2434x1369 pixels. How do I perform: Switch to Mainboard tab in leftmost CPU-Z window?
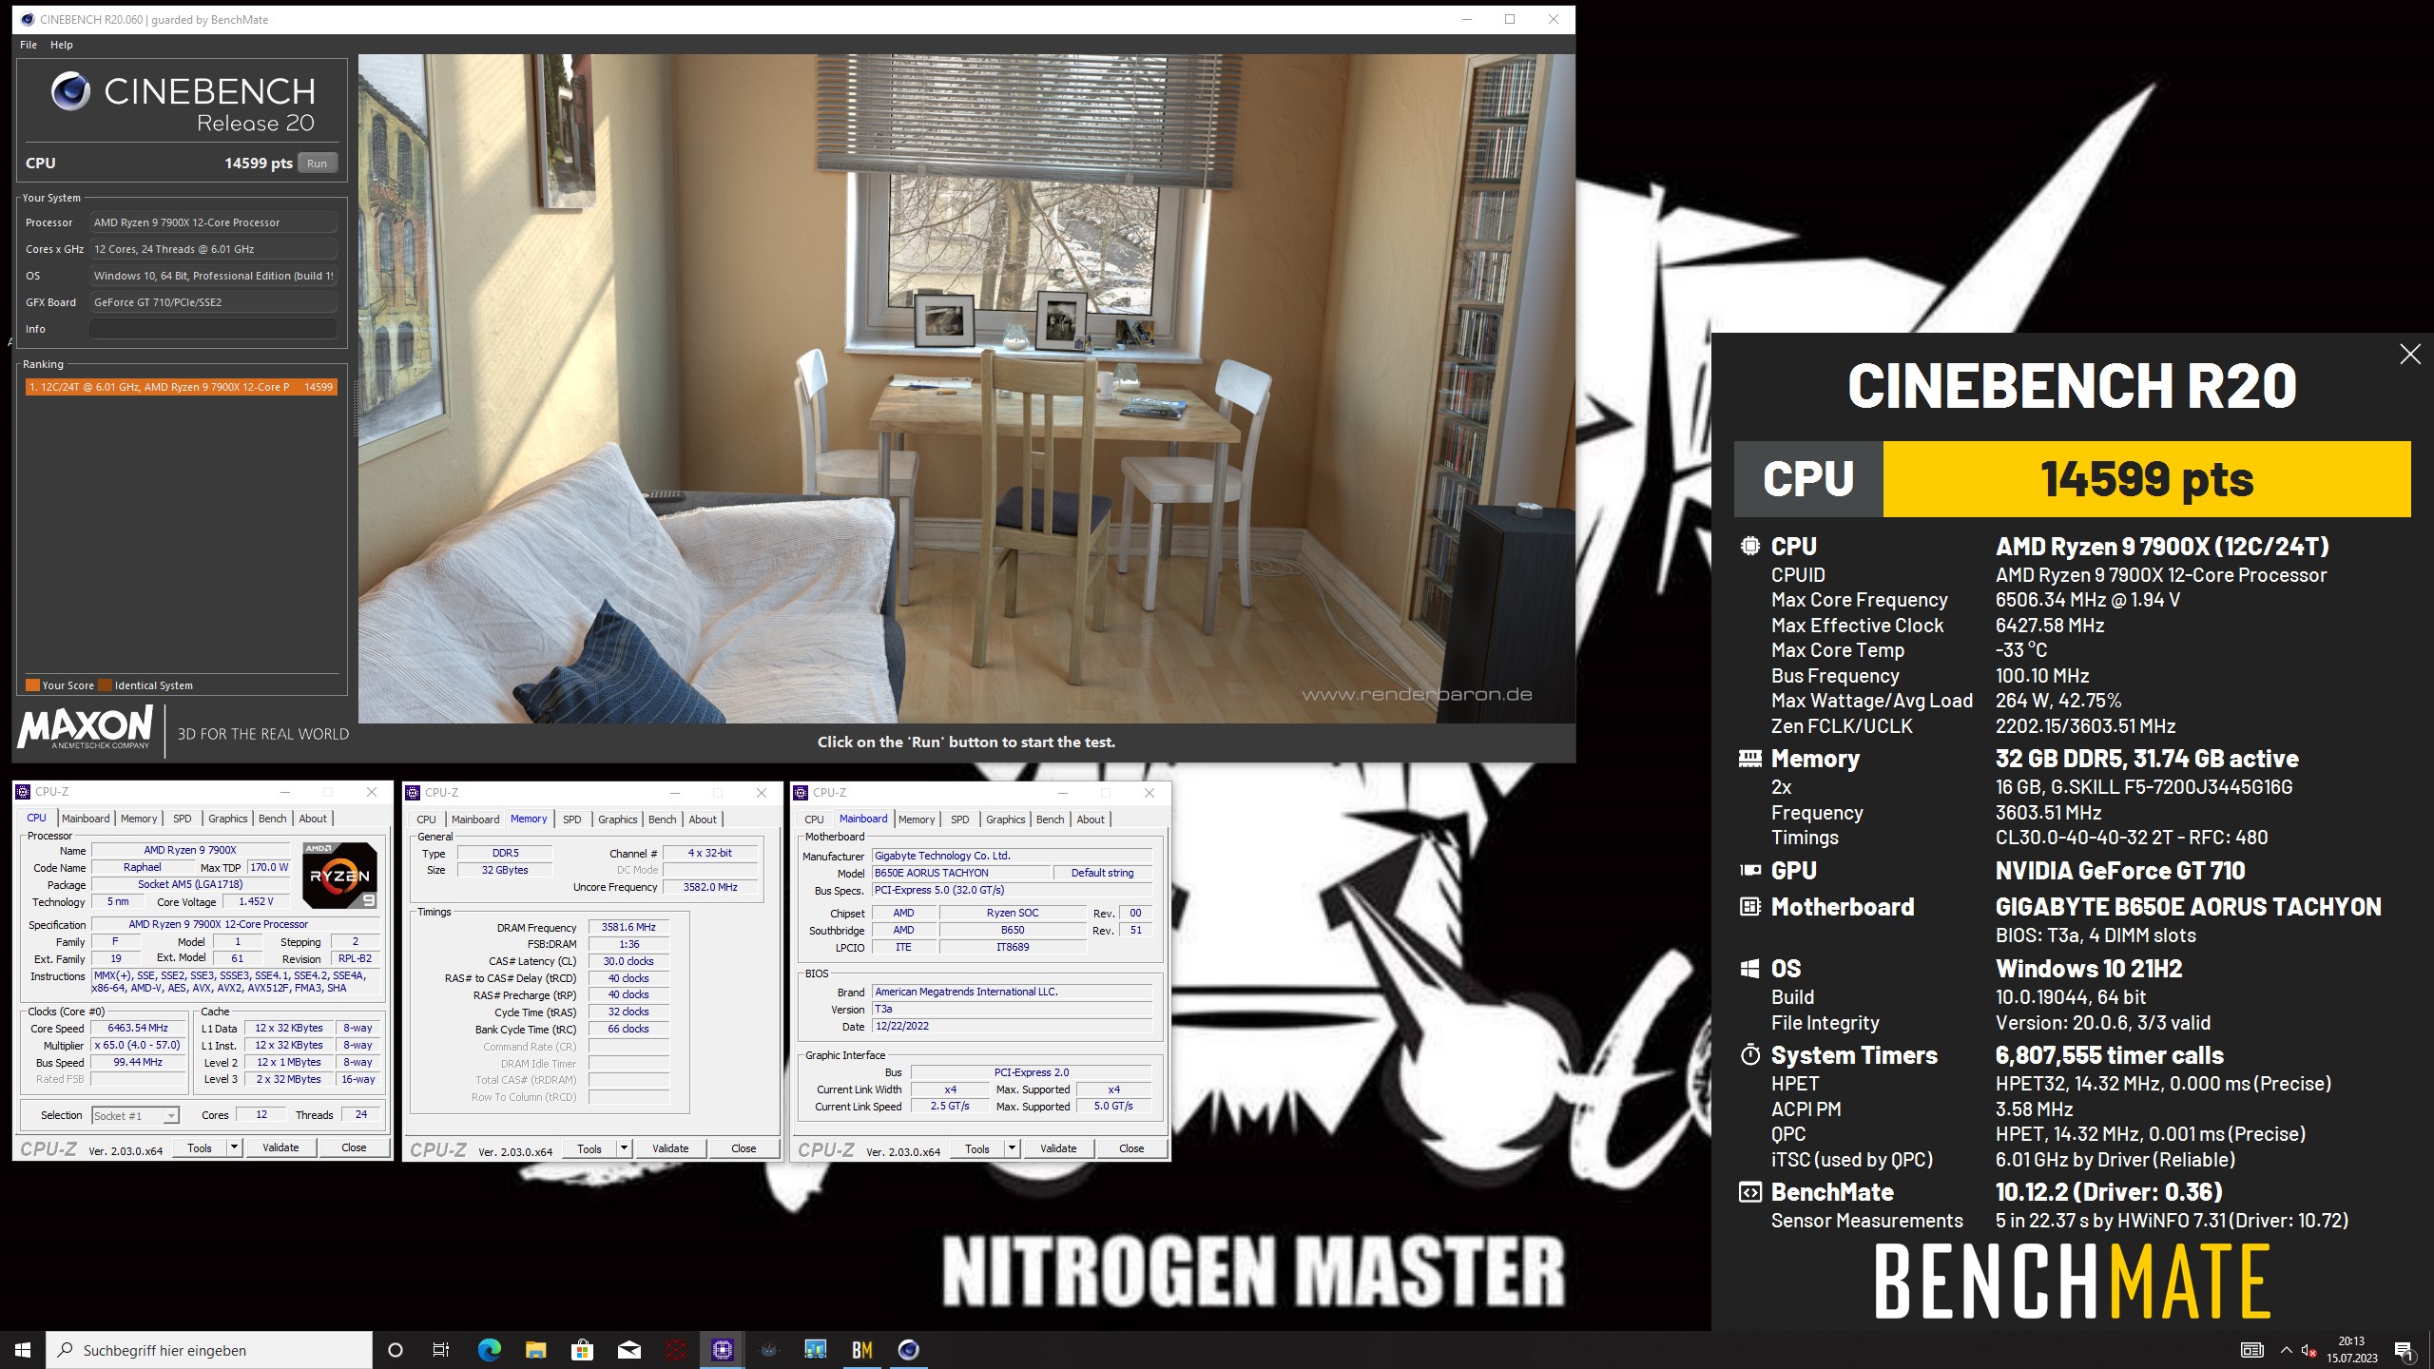tap(86, 819)
